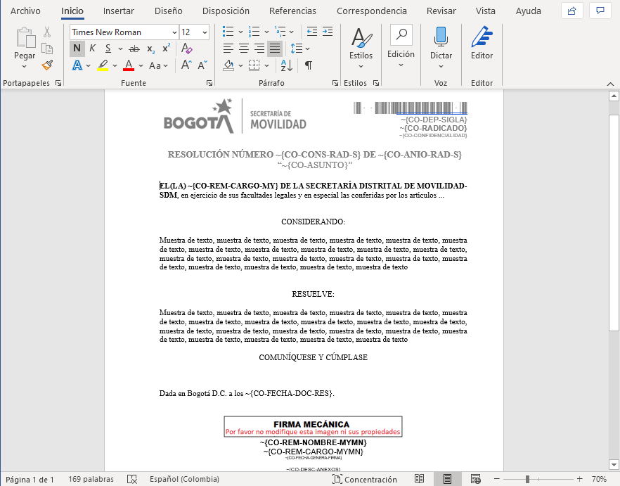Expand the Pegar paste options arrow
Viewport: 620px width, 486px height.
point(25,67)
